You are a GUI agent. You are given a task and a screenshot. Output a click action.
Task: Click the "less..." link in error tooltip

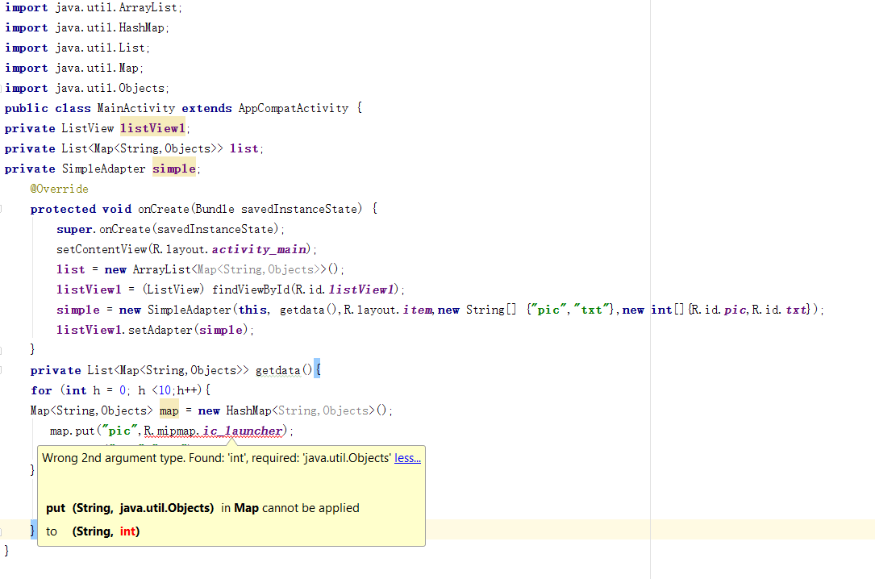click(x=407, y=458)
